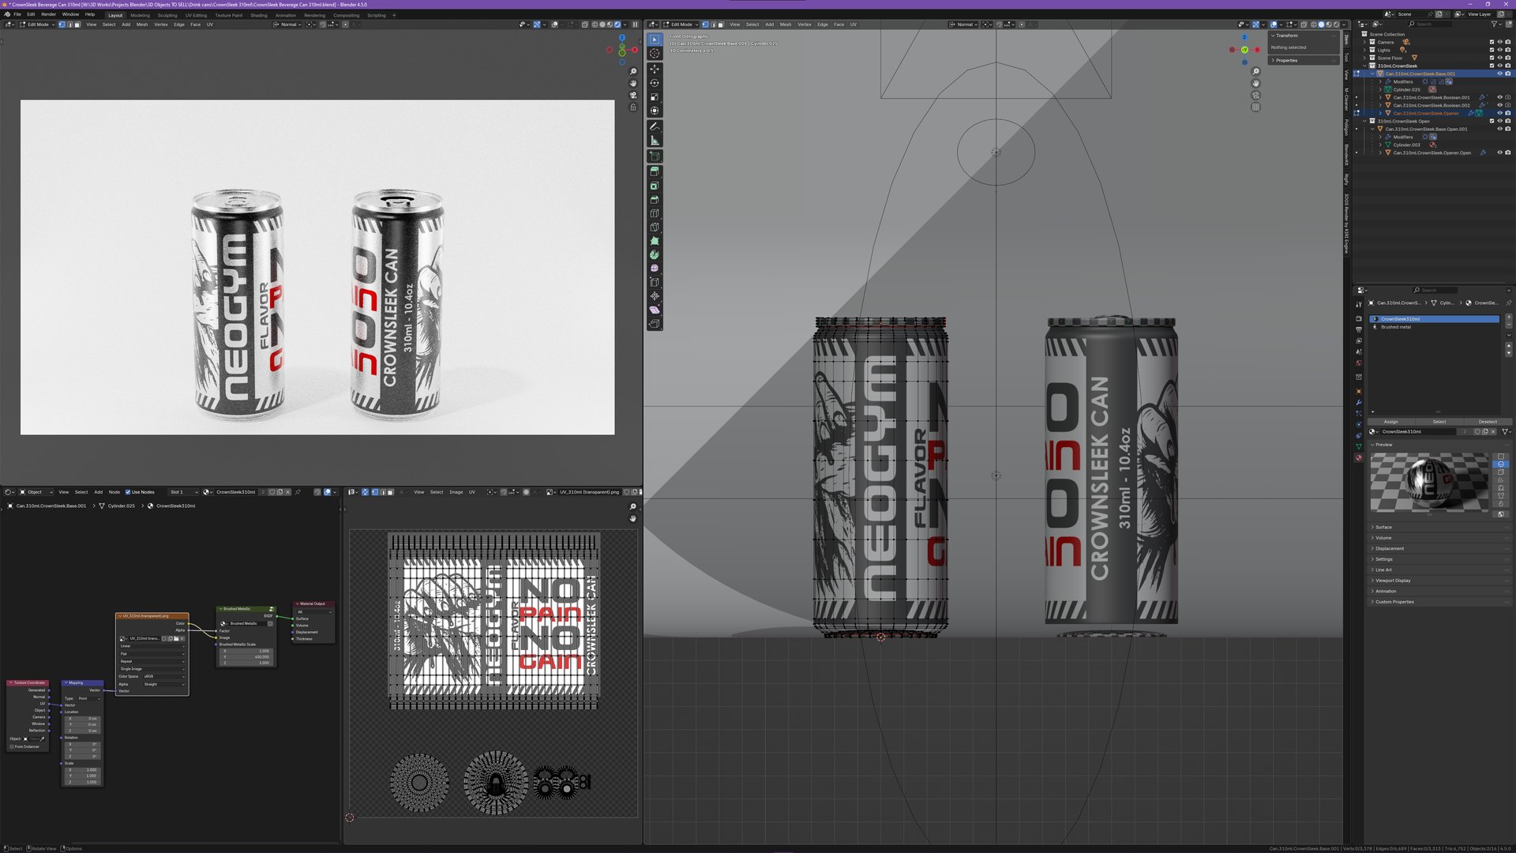The height and width of the screenshot is (853, 1516).
Task: Switch material preview to sphere shape
Action: [1501, 464]
